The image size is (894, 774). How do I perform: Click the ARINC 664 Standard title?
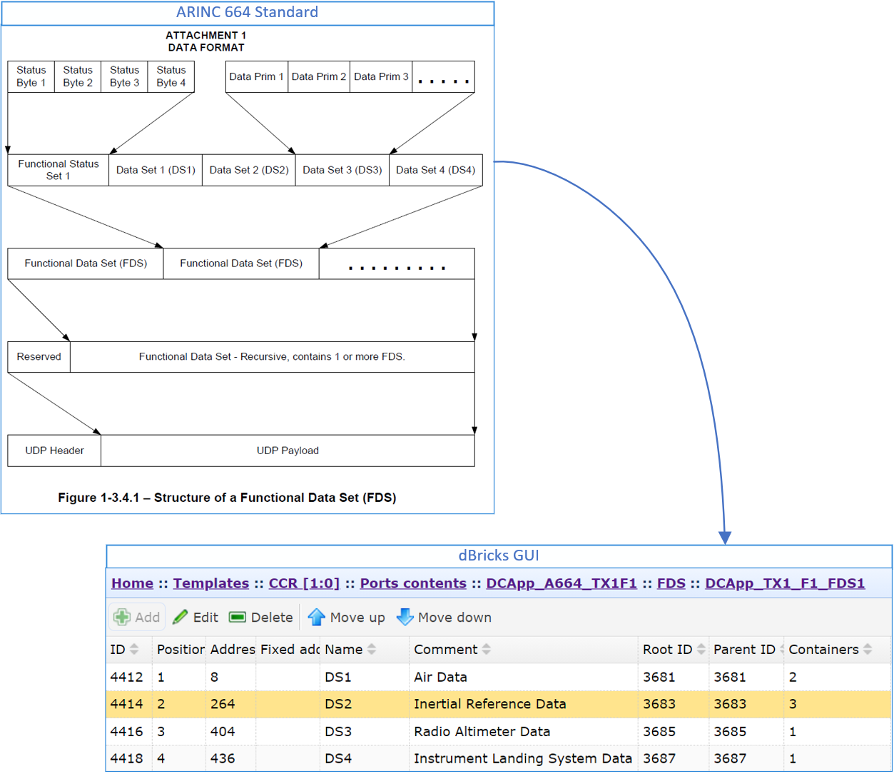tap(248, 12)
